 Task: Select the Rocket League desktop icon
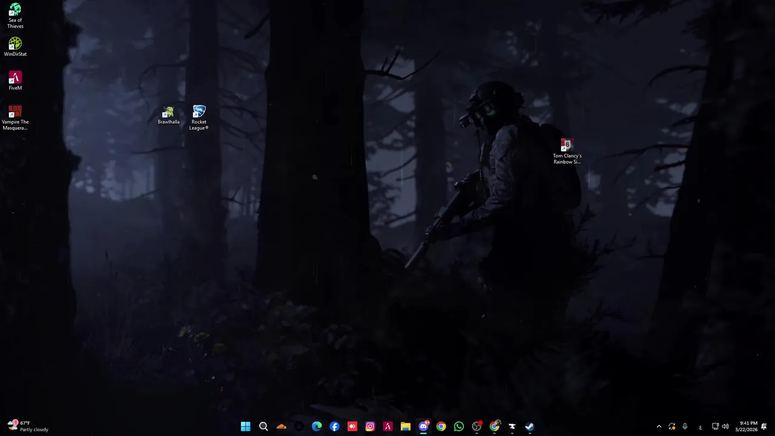199,117
